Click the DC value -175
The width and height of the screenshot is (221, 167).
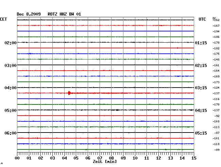216,54
